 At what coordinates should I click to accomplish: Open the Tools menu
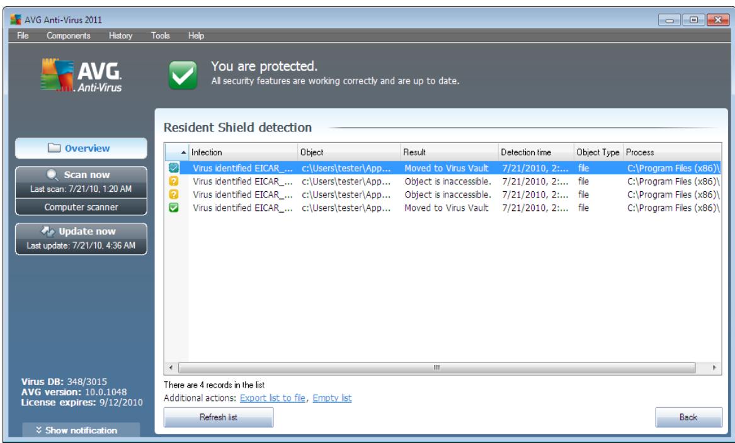(x=161, y=36)
